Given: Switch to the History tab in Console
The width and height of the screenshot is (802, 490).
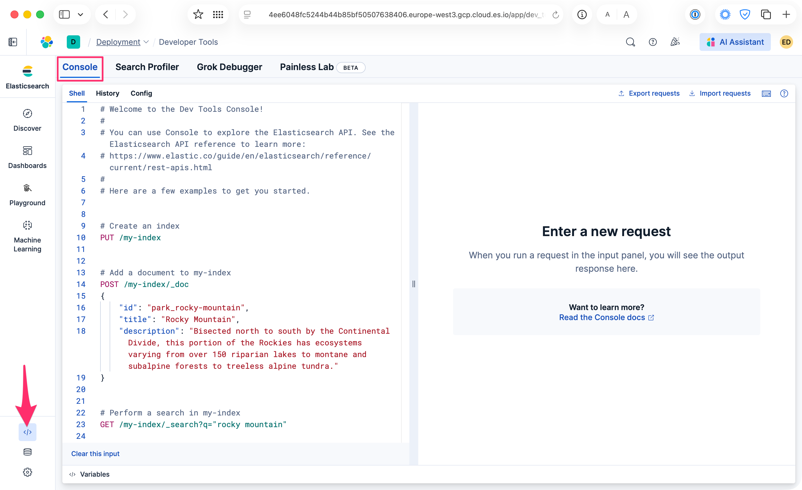Looking at the screenshot, I should 107,93.
